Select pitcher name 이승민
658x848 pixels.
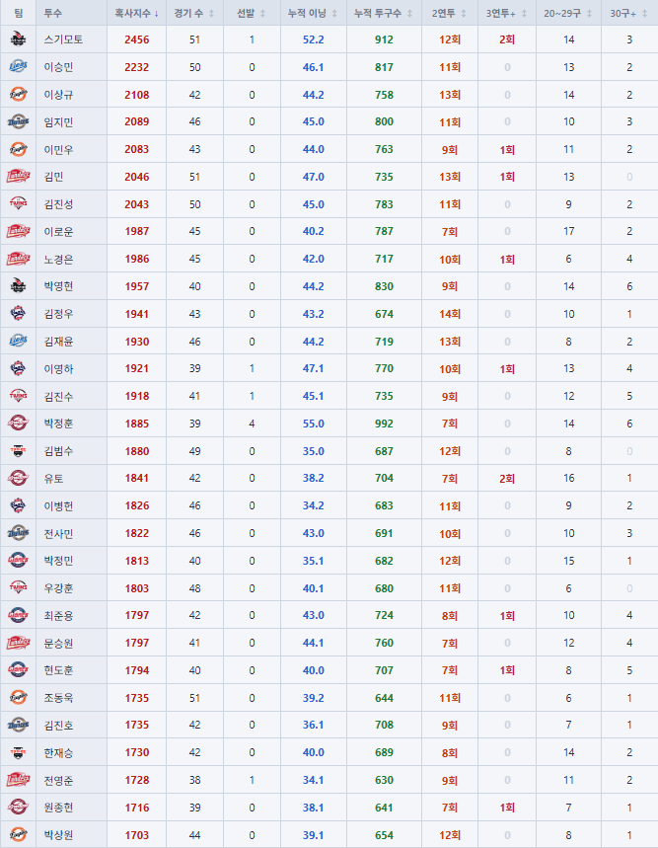[58, 67]
